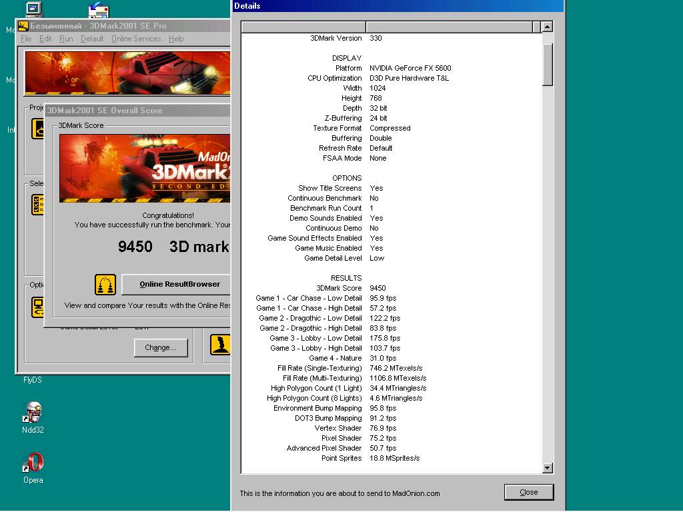Open the File menu
This screenshot has height=512, width=683.
tap(26, 39)
